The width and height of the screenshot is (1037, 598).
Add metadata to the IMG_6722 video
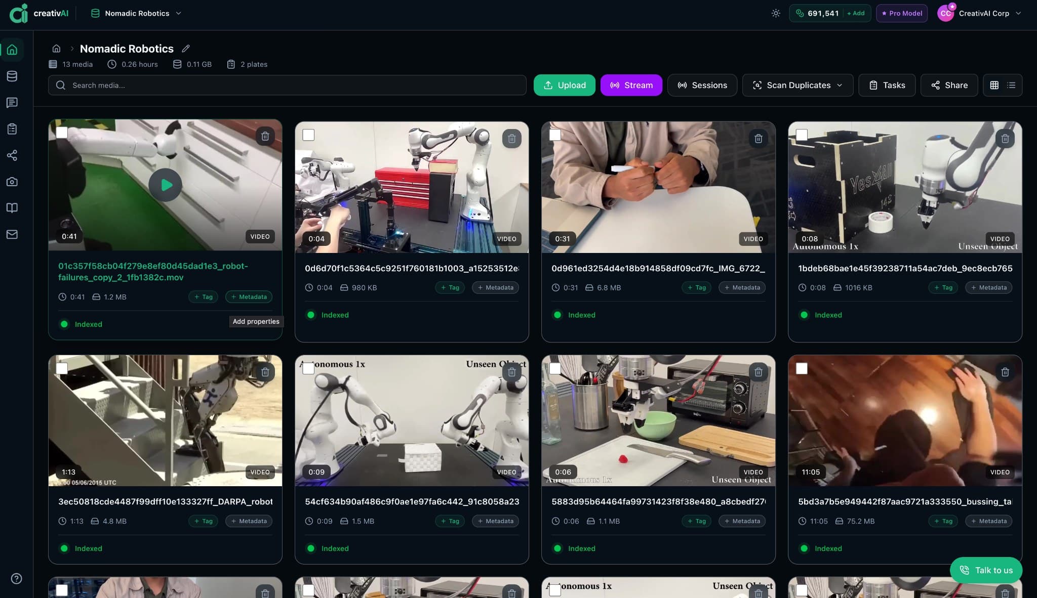[742, 287]
